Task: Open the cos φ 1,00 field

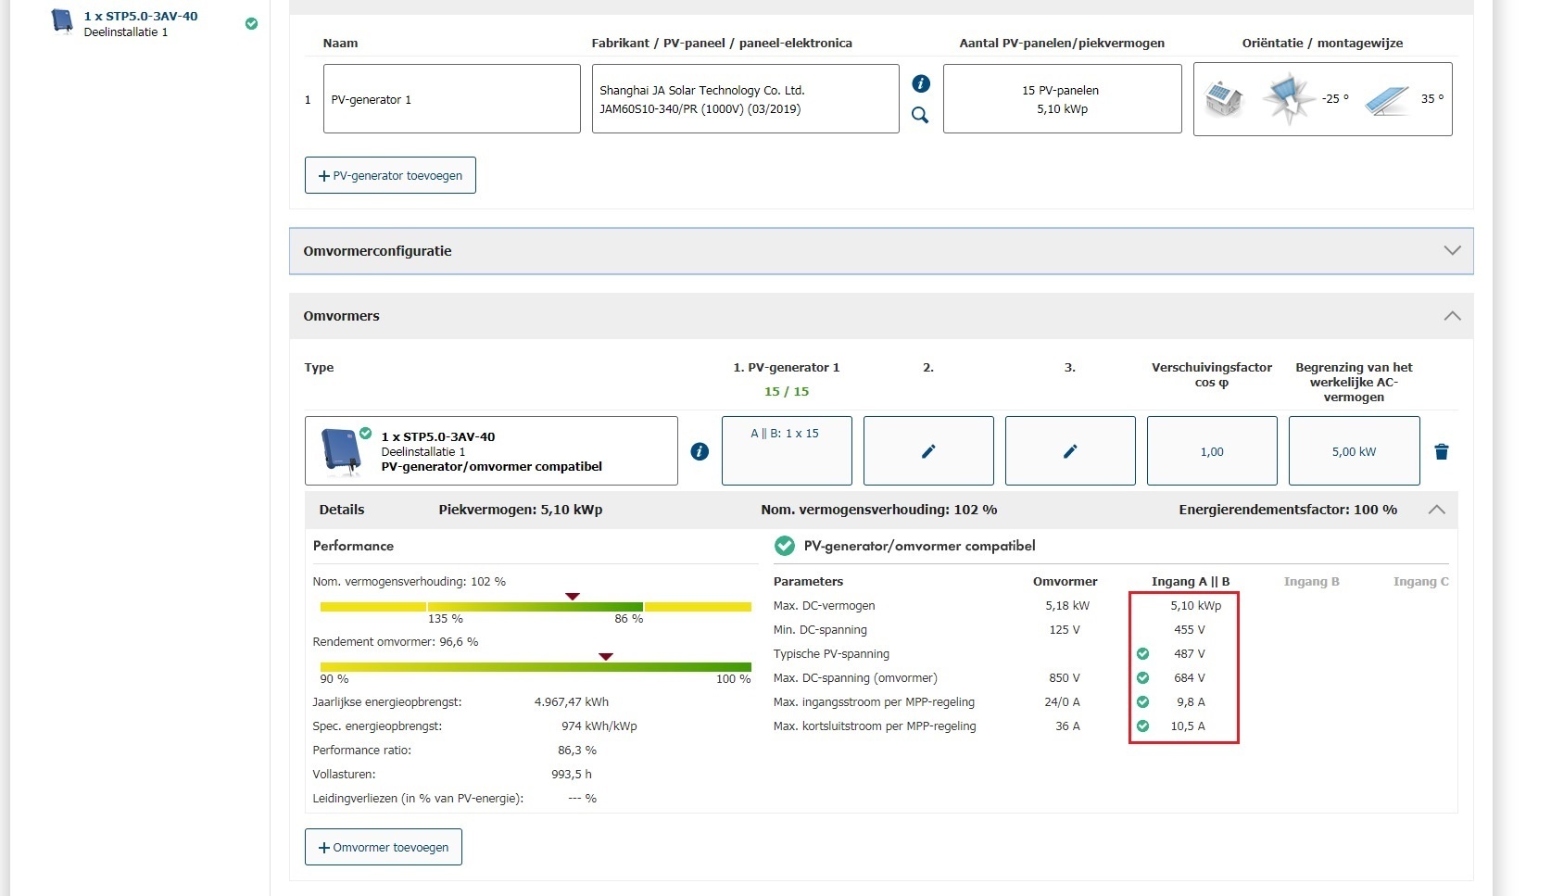Action: click(1212, 451)
